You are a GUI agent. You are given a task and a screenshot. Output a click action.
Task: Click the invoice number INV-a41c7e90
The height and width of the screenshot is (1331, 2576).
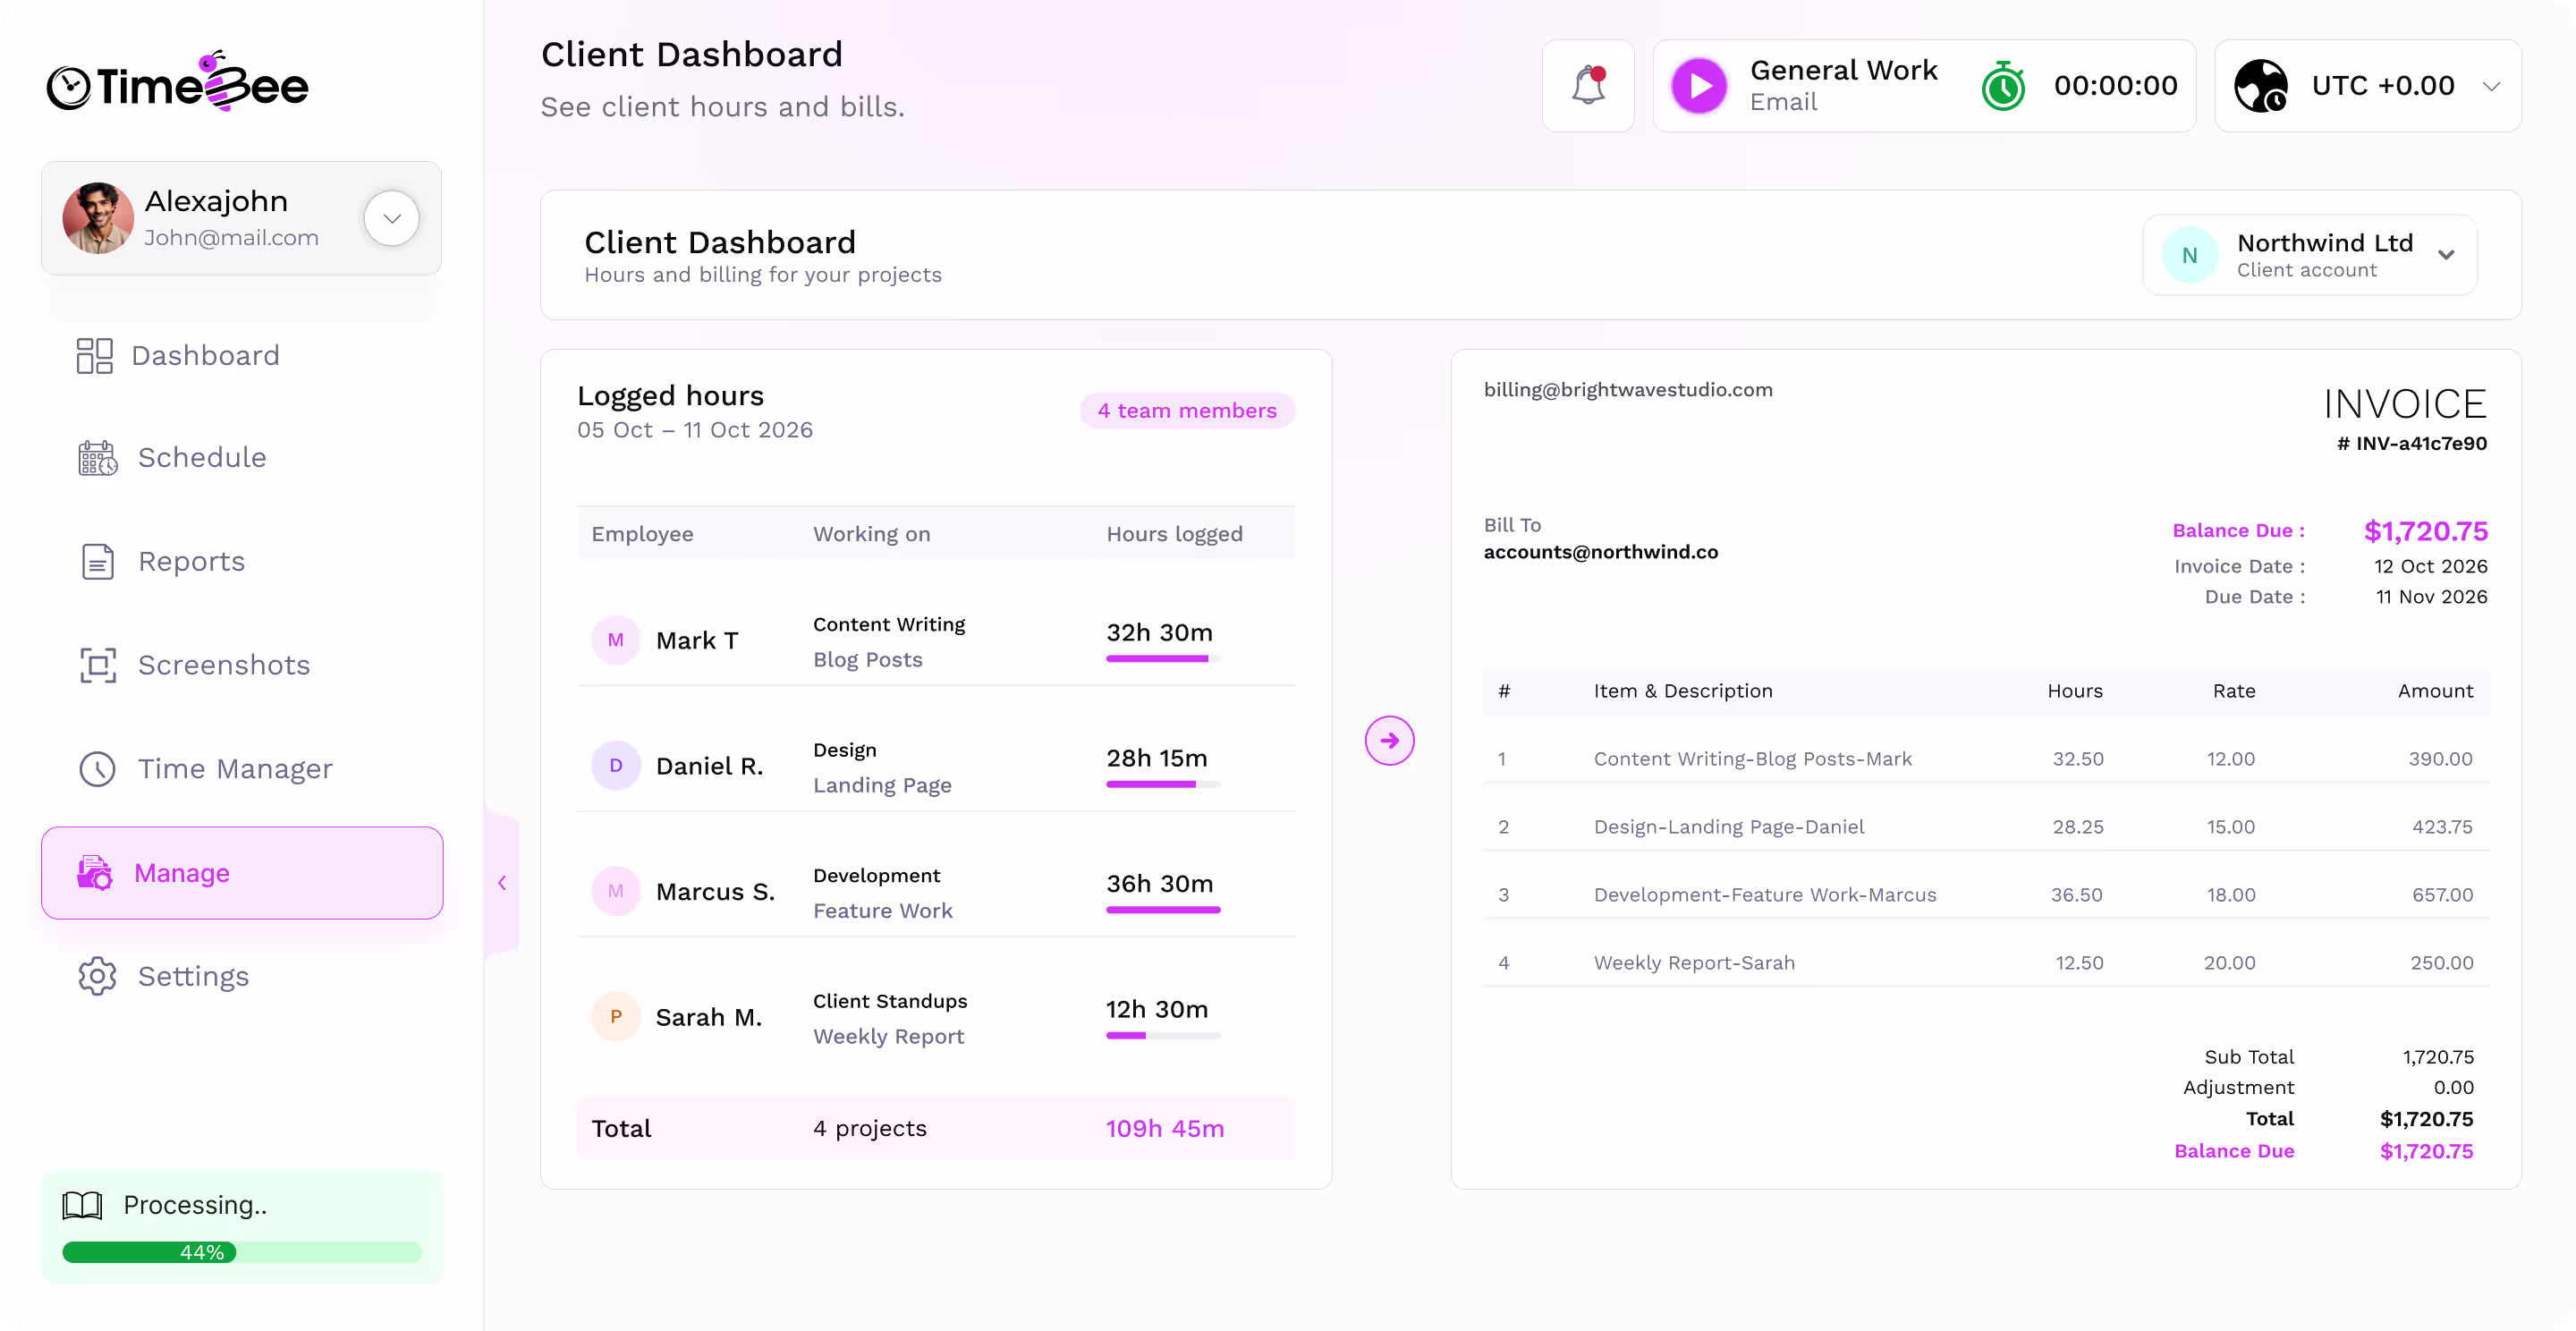coord(2412,444)
